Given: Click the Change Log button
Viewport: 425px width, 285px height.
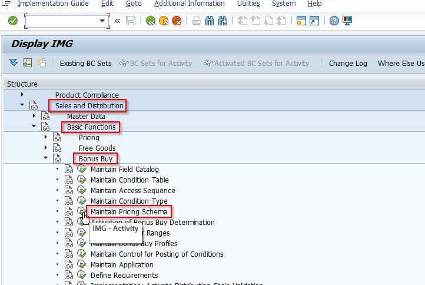Looking at the screenshot, I should click(x=348, y=63).
